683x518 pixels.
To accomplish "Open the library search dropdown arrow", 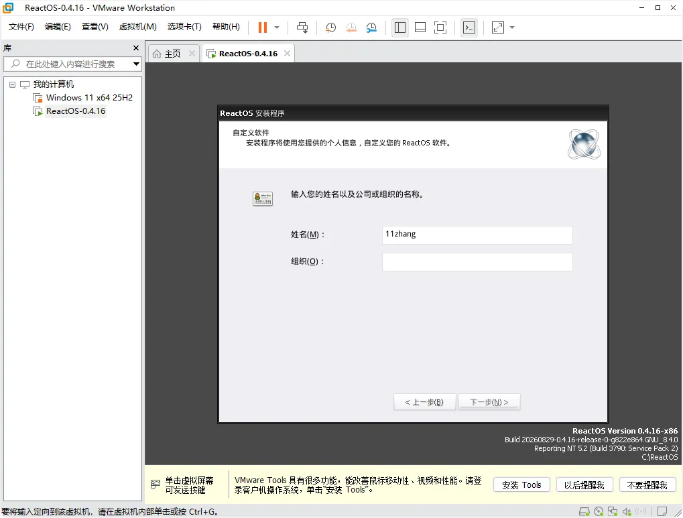I will [x=136, y=64].
